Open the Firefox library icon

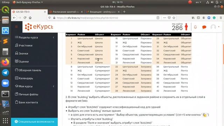[x=193, y=18]
